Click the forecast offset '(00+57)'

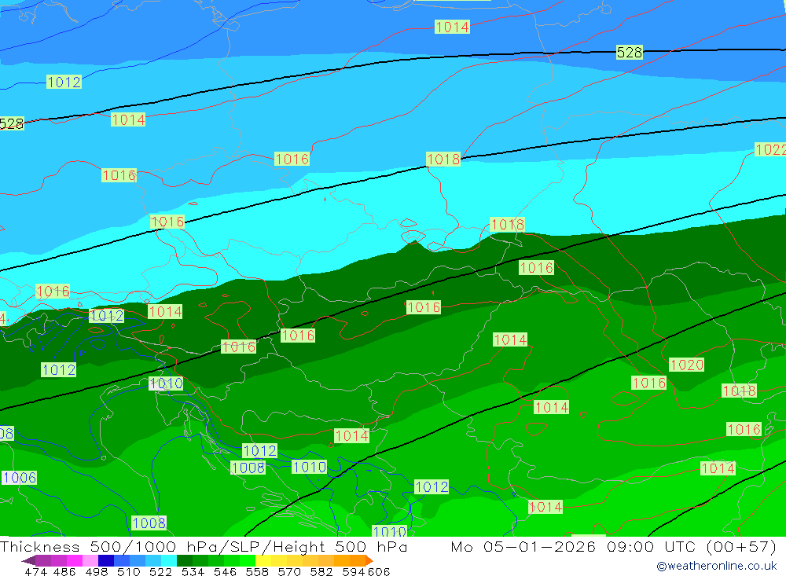tap(741, 547)
